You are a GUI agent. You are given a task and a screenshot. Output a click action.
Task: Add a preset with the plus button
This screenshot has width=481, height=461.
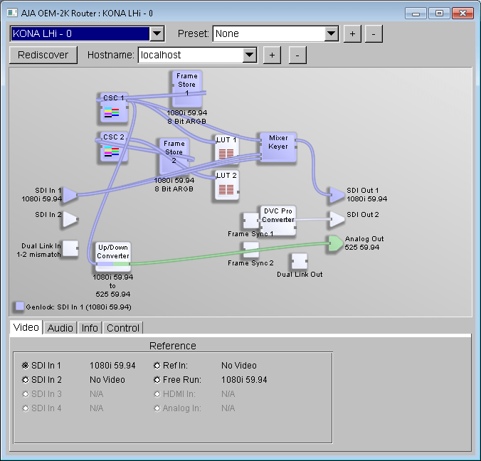tap(352, 33)
